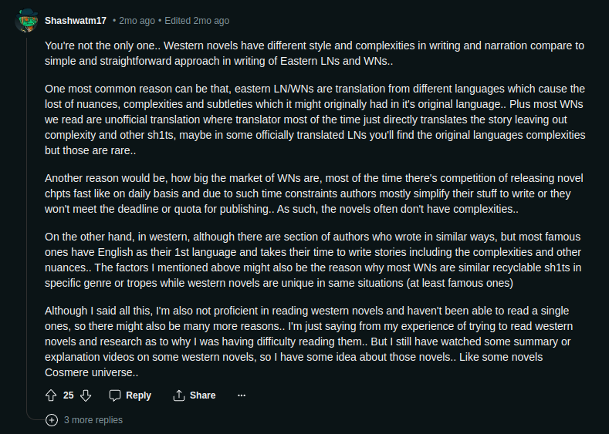
Task: Expand replies using the plus circle icon
Action: (52, 420)
